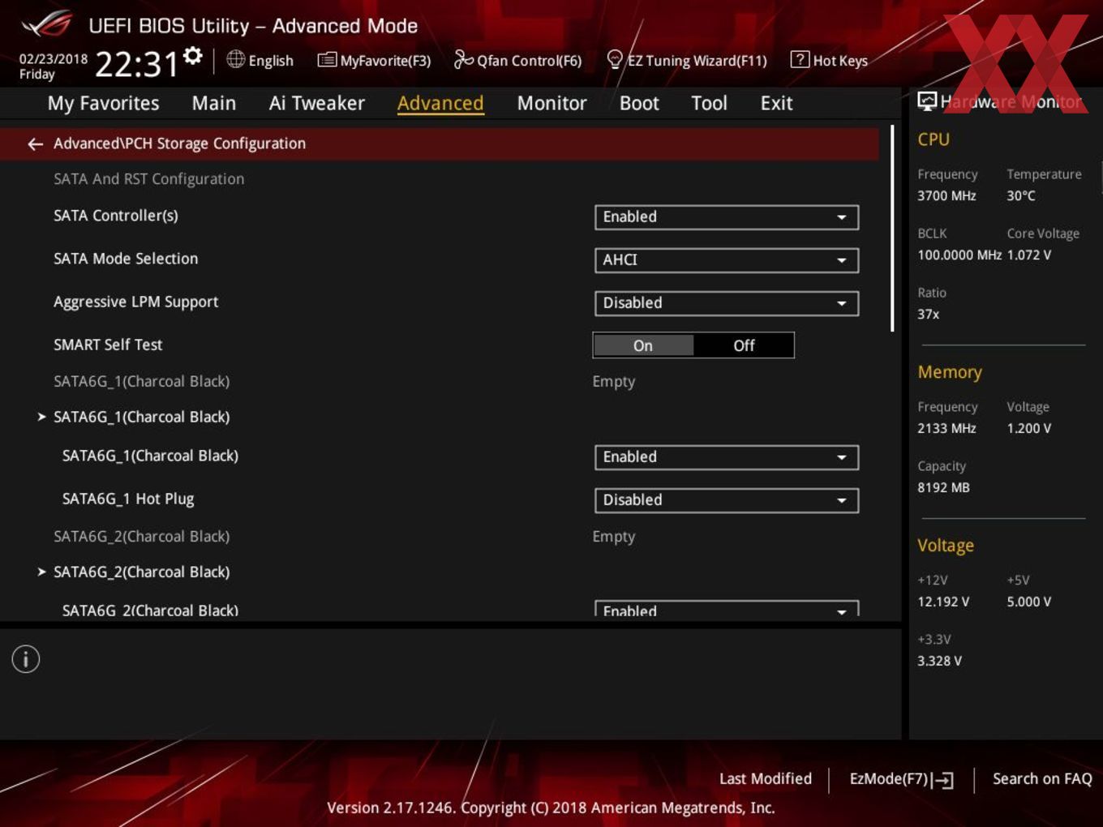Screen dimensions: 1103x827
Task: Click the main list scrollbar
Action: tap(892, 229)
